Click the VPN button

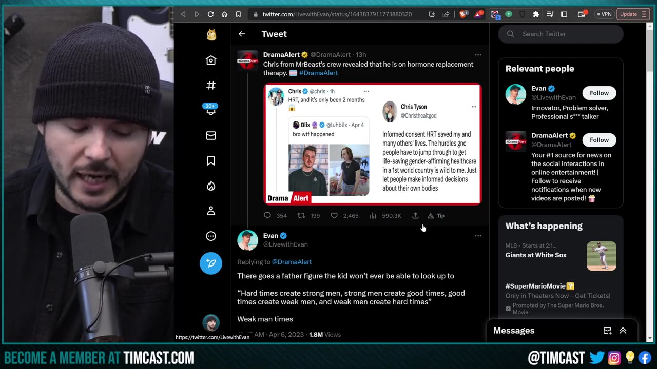click(604, 14)
